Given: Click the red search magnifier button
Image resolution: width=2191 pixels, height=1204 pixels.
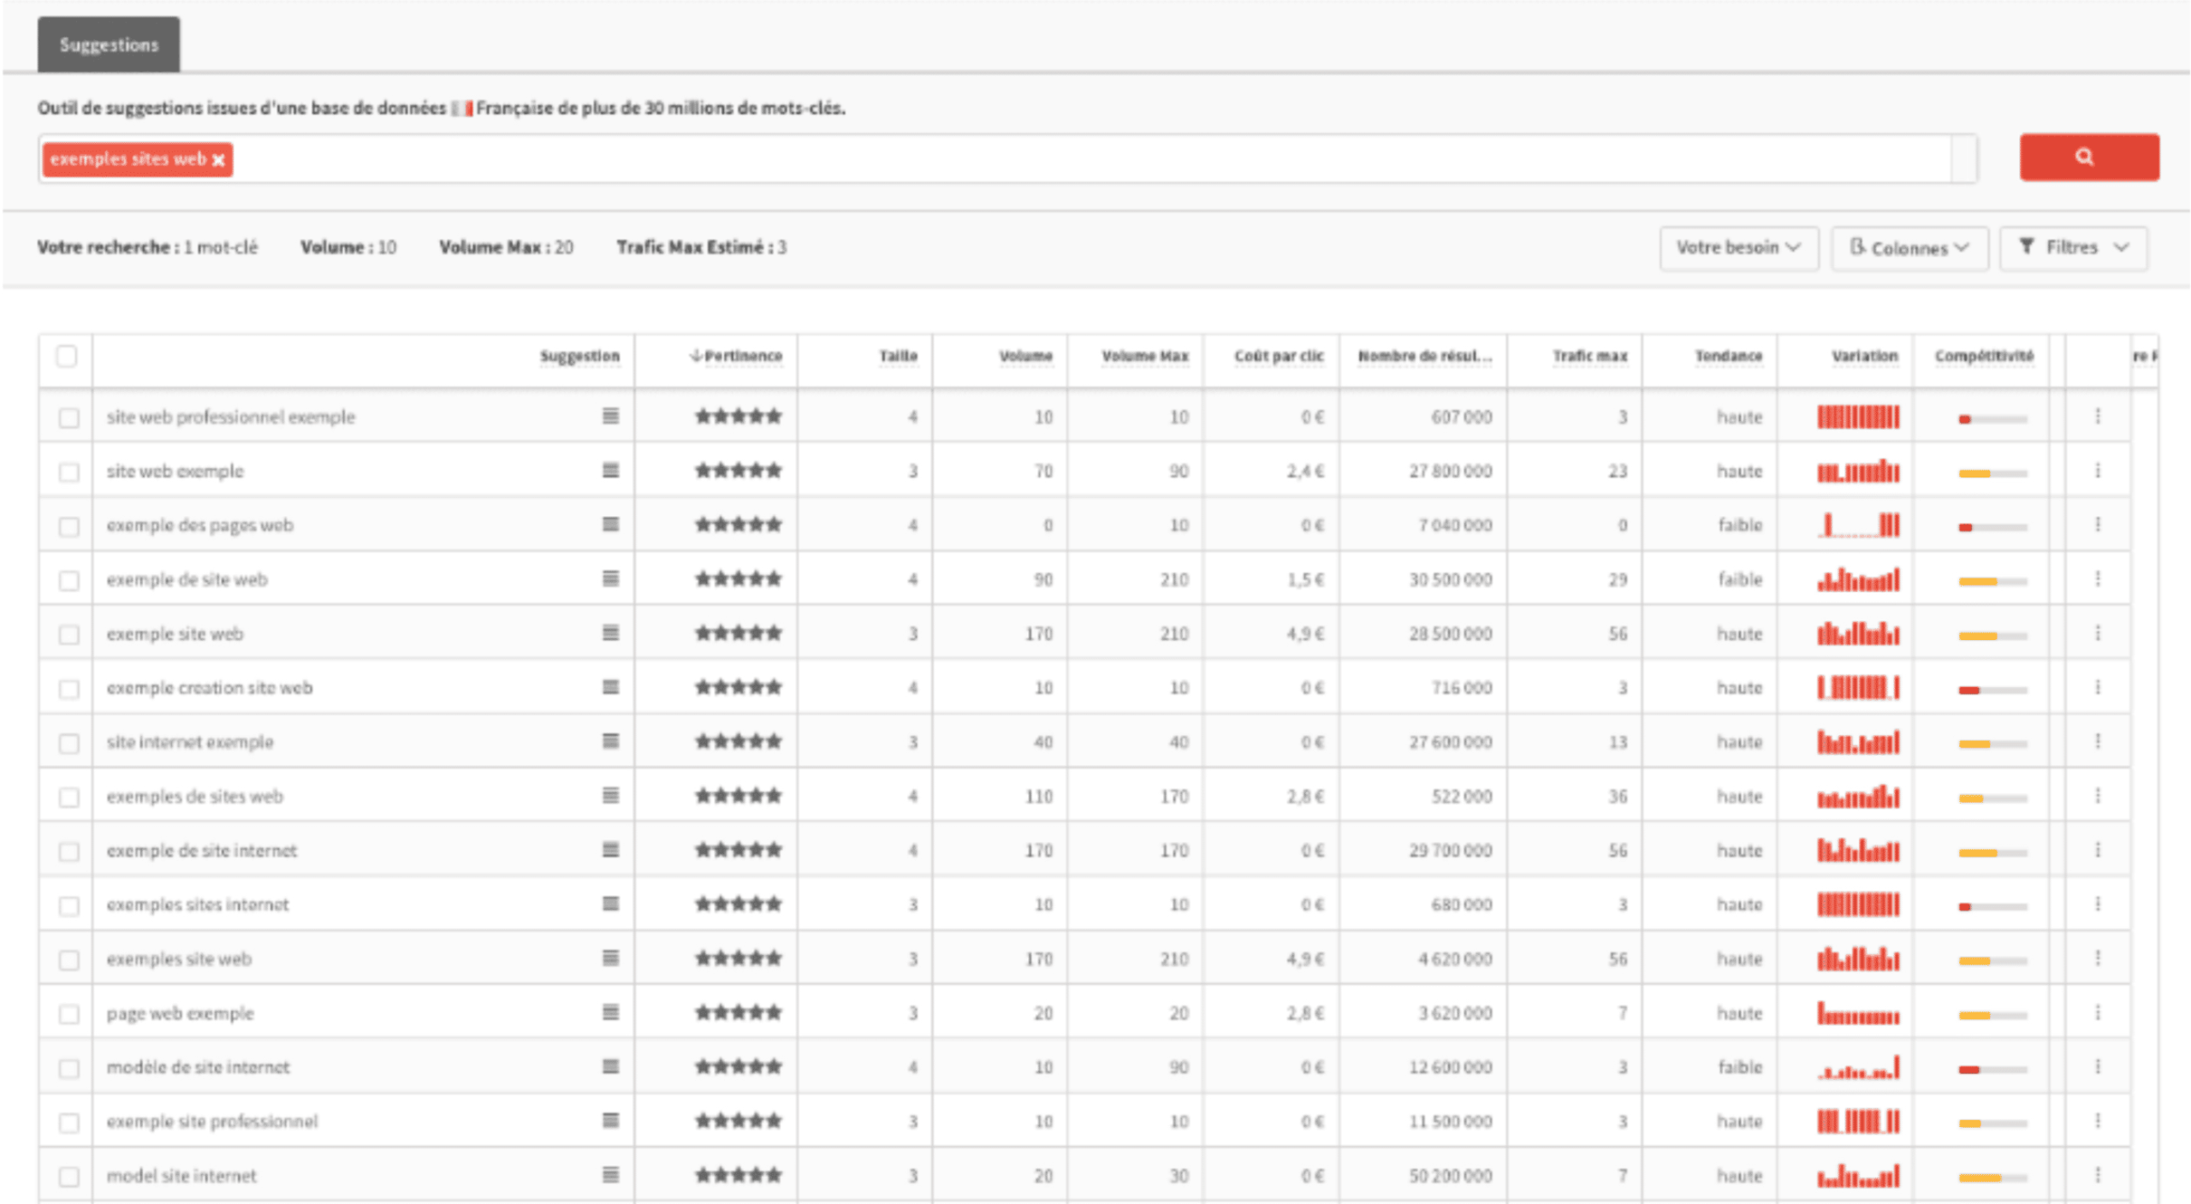Looking at the screenshot, I should point(2088,157).
